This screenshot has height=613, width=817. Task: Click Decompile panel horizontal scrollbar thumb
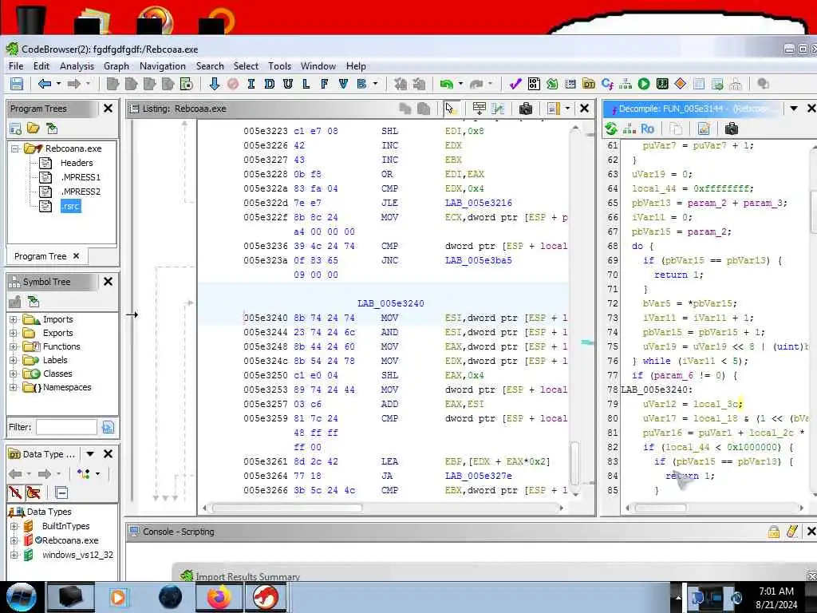(x=661, y=508)
